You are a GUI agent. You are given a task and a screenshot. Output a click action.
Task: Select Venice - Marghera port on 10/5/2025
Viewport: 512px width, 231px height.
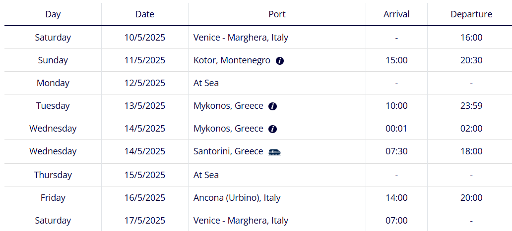(241, 38)
